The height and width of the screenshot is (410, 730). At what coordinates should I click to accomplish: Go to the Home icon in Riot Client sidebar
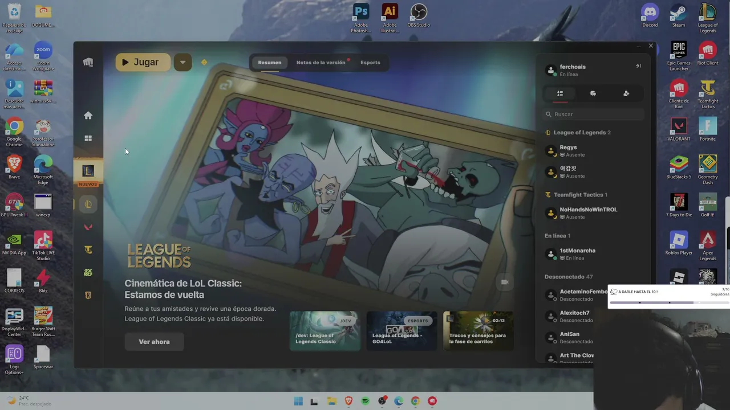coord(88,116)
